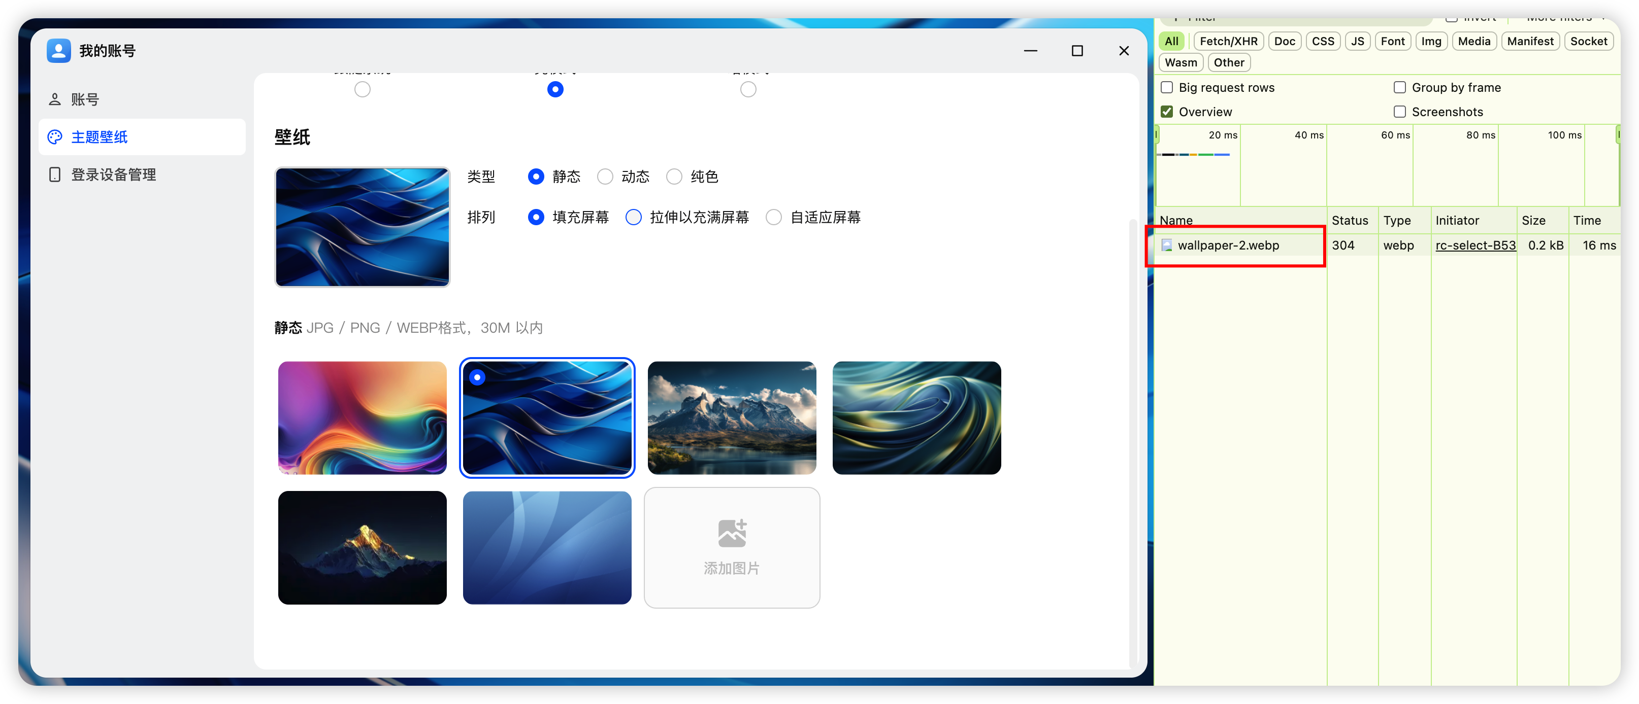Enable Big request rows checkbox
This screenshot has width=1639, height=704.
1167,88
